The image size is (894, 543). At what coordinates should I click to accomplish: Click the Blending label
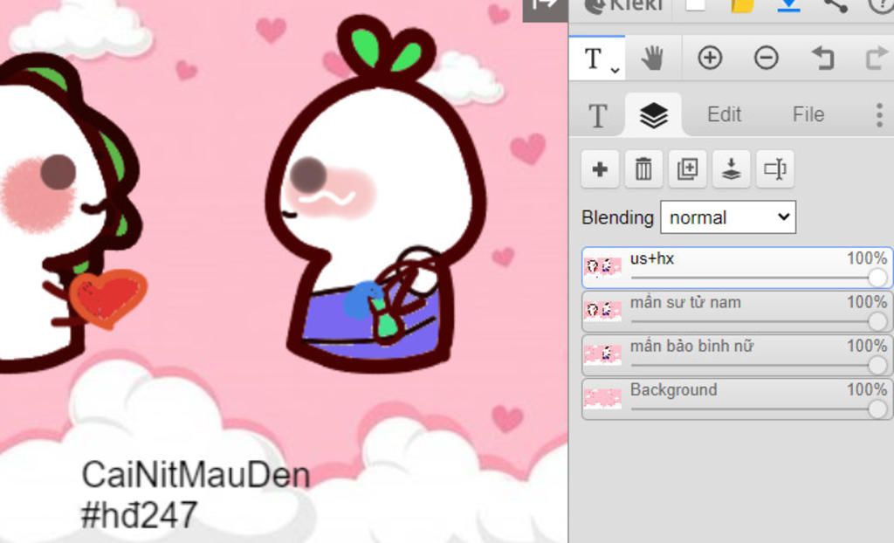click(x=617, y=218)
